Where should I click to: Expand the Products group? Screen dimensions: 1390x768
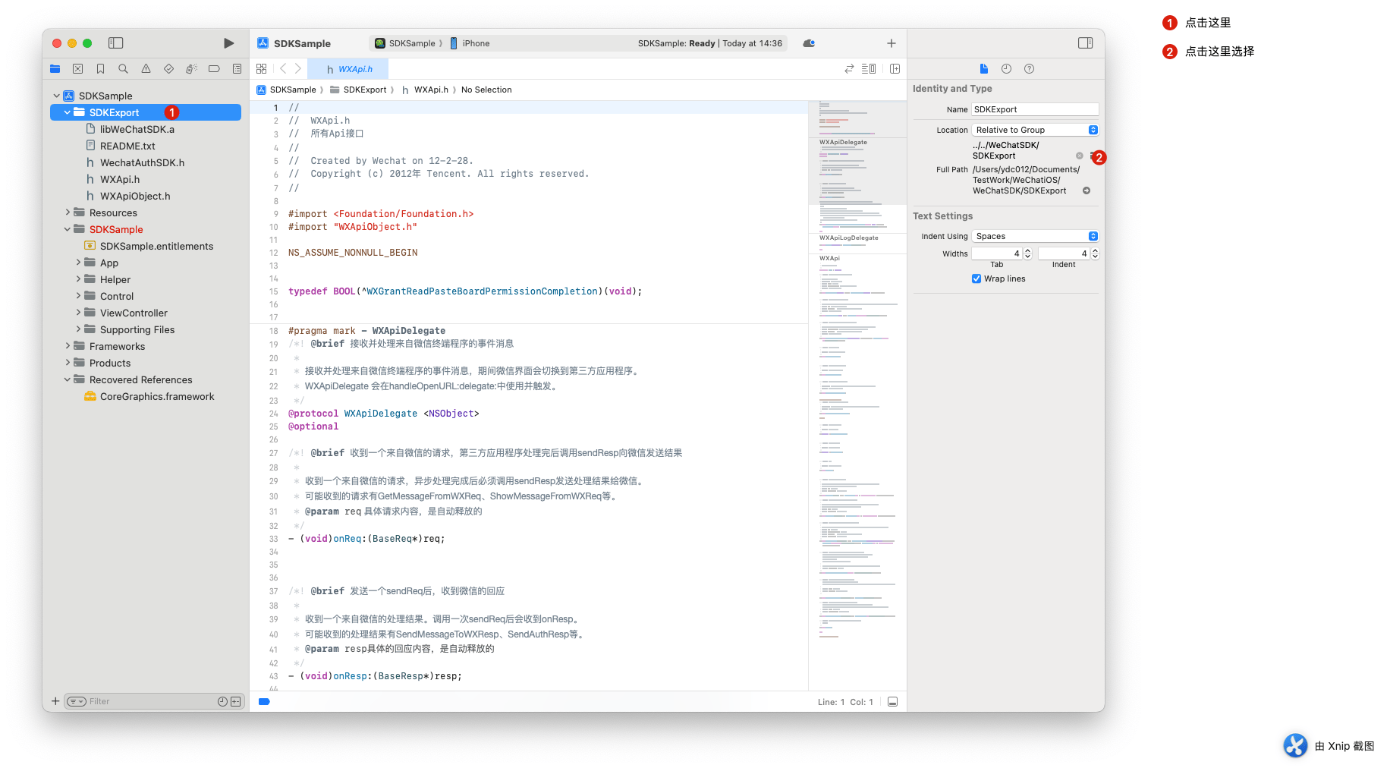coord(68,363)
